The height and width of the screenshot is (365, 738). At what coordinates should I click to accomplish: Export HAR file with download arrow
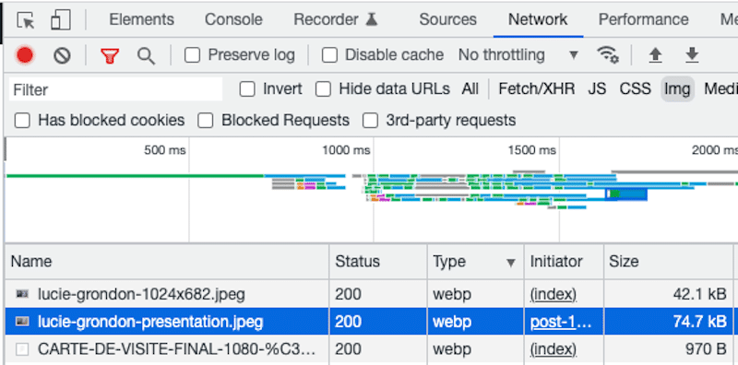pos(691,55)
